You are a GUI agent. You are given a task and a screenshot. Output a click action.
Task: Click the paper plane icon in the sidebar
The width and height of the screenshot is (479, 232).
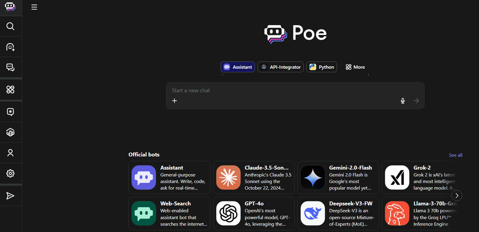[x=11, y=196]
